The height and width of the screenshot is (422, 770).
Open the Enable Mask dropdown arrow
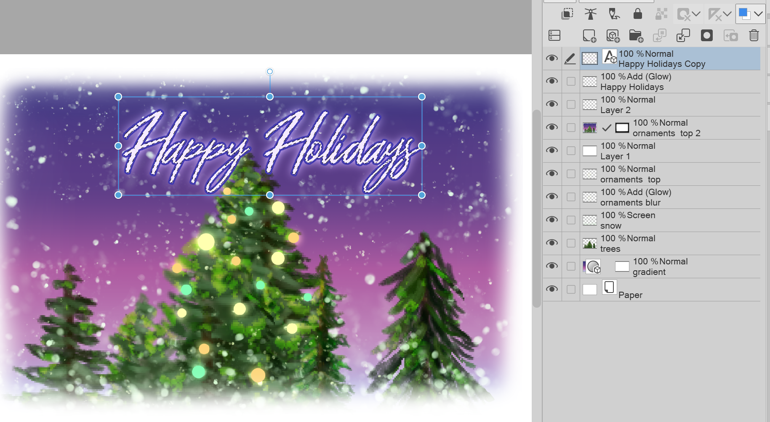coord(696,14)
